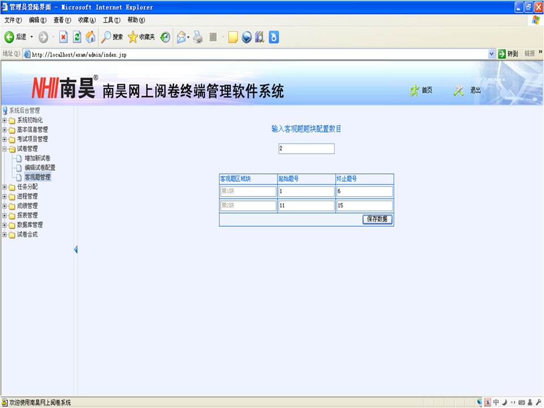
Task: Click the browser Back (后退) button
Action: tap(15, 37)
